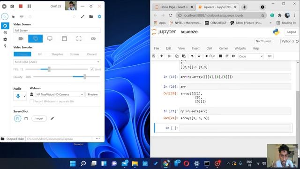Image resolution: width=300 pixels, height=169 pixels.
Task: Toggle include keystrokes in Captura
Action: 22,17
